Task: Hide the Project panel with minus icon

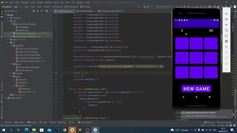Action: click(x=51, y=11)
